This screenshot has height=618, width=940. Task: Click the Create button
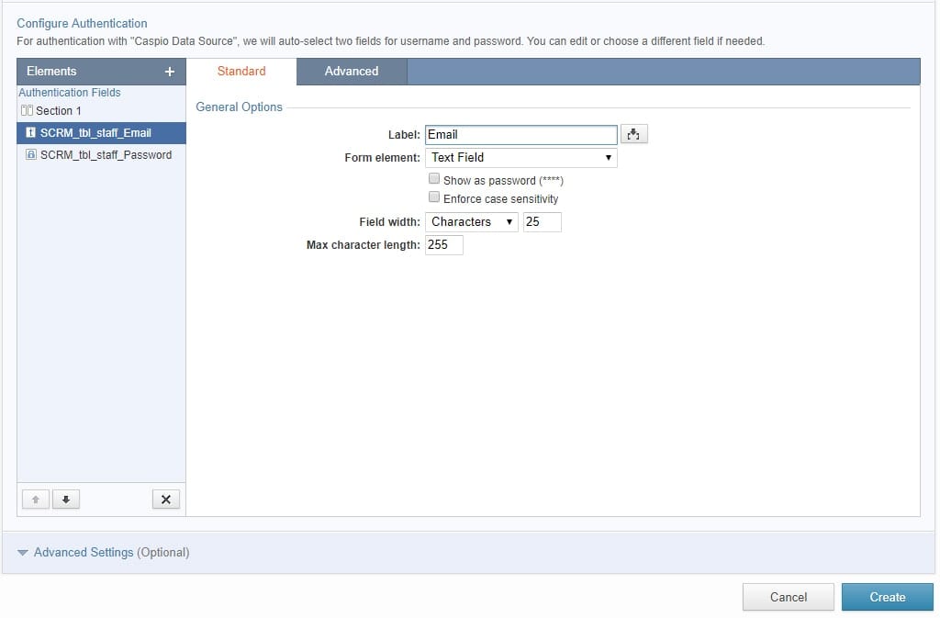tap(887, 597)
